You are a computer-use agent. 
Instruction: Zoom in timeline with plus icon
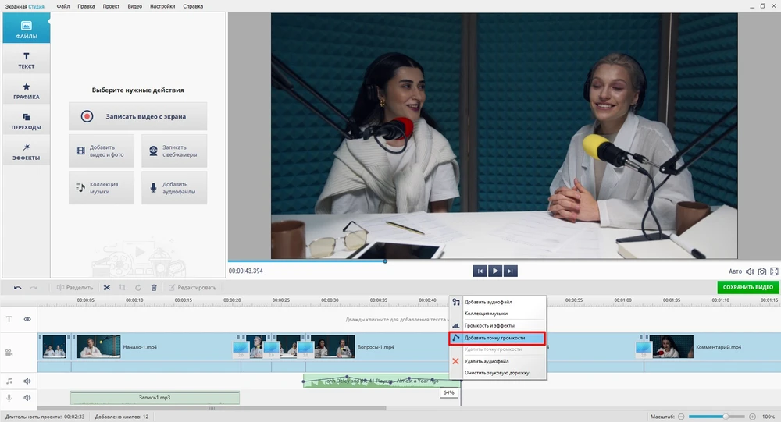(752, 417)
